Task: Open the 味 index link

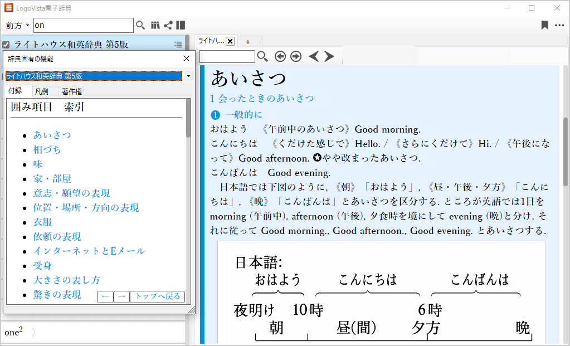Action: 38,164
